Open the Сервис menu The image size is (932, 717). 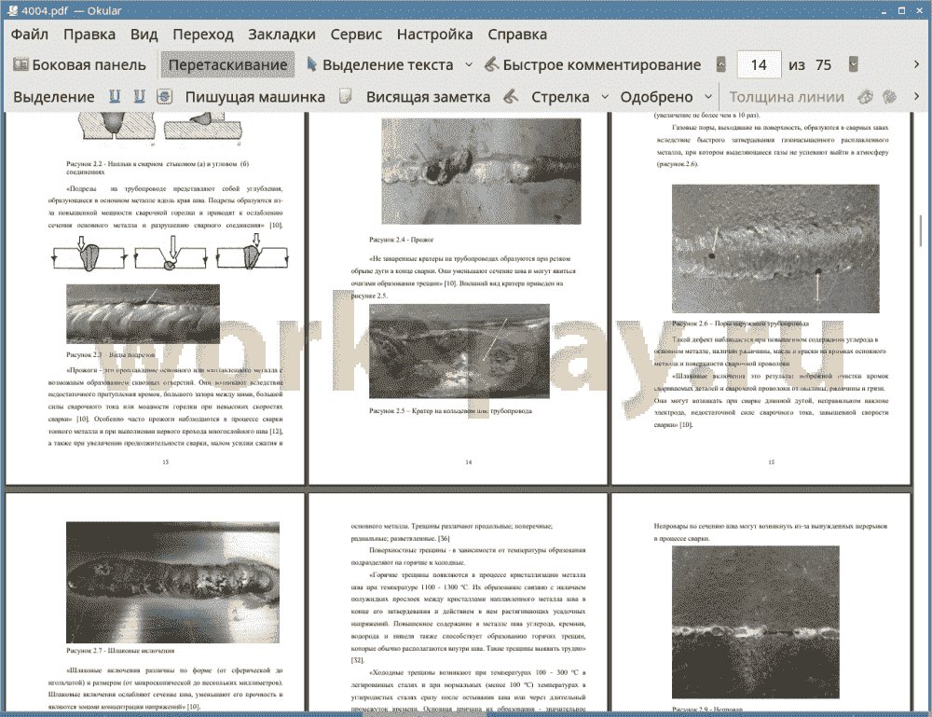356,34
